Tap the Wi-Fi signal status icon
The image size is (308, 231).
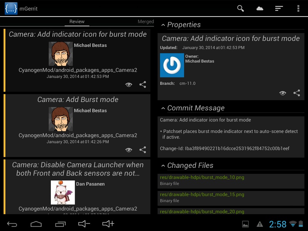[x=293, y=224]
